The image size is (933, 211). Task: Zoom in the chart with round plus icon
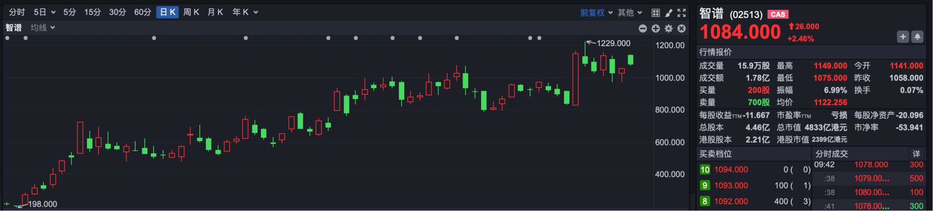coord(656,29)
